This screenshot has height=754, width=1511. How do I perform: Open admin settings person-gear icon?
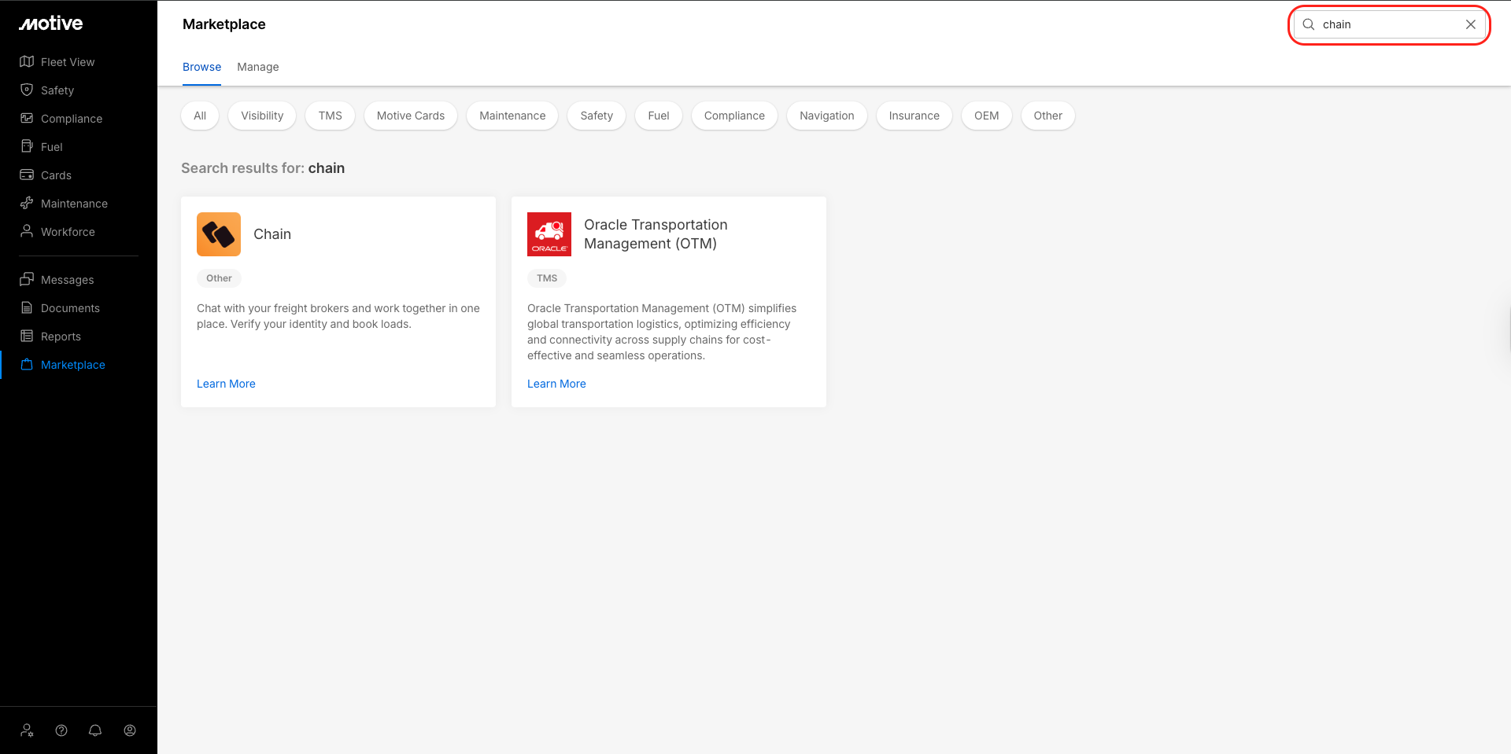pyautogui.click(x=27, y=730)
